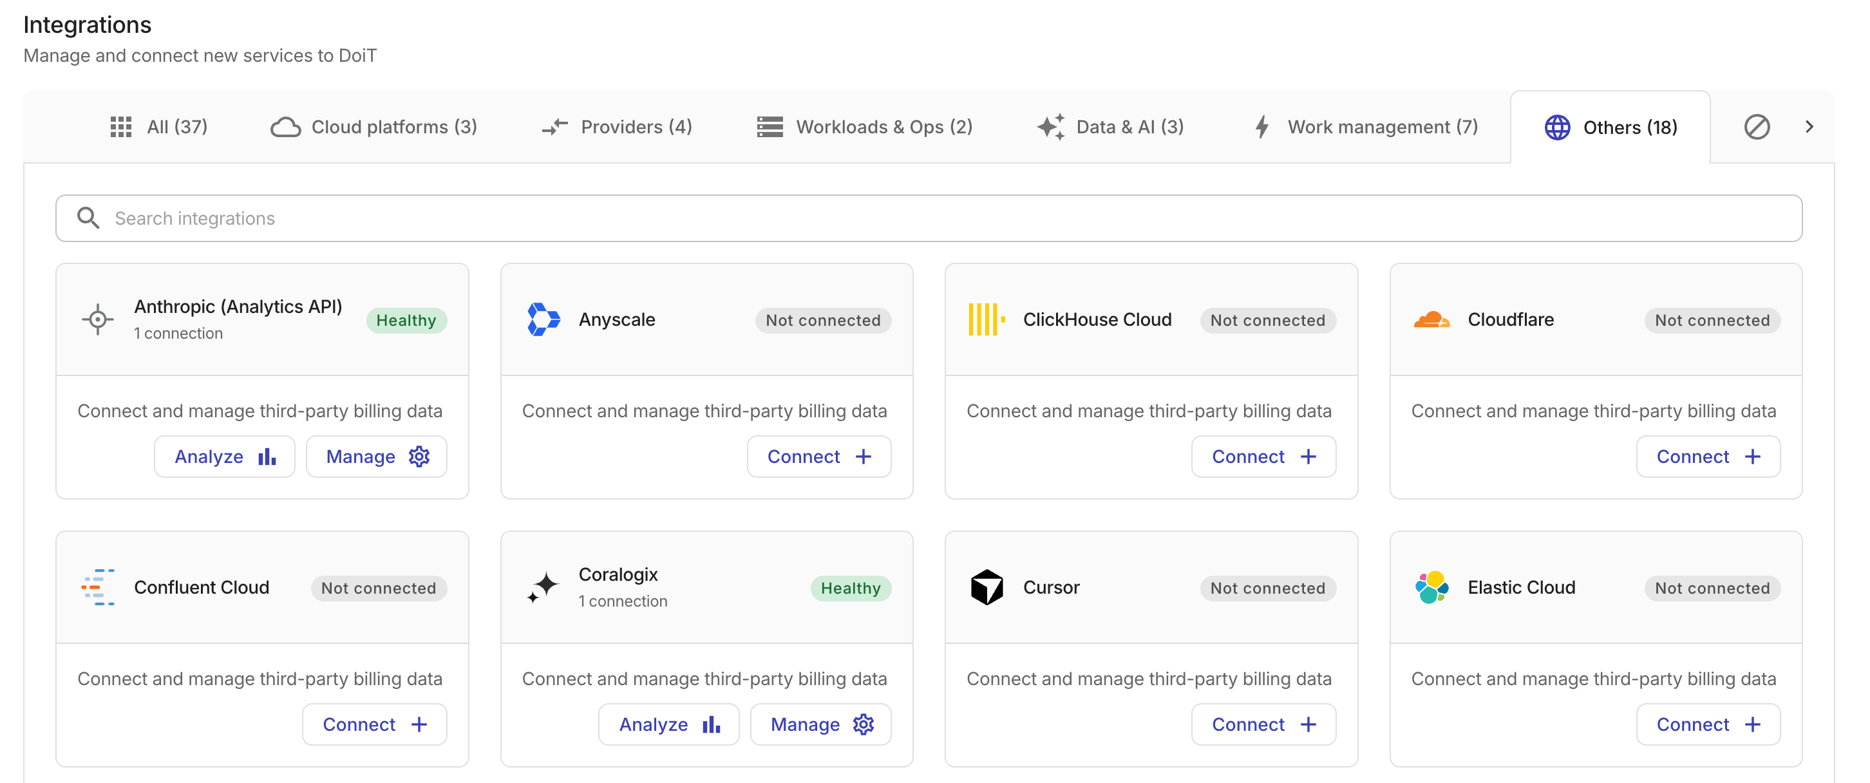Analyze the Coralogix integration
Screen dimensions: 1870x783
click(x=668, y=724)
